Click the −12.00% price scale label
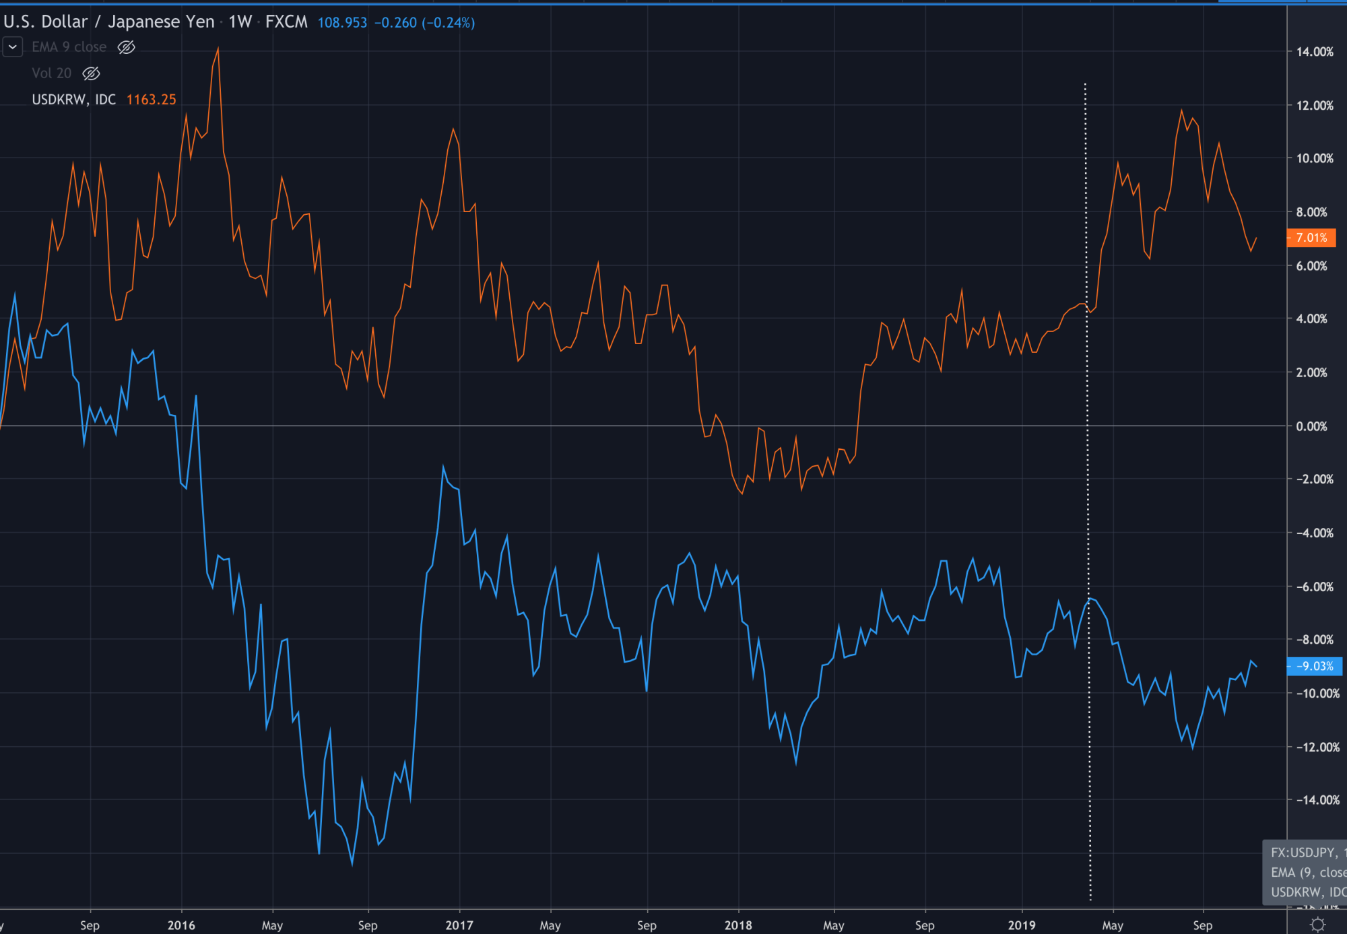Image resolution: width=1347 pixels, height=934 pixels. coord(1318,747)
